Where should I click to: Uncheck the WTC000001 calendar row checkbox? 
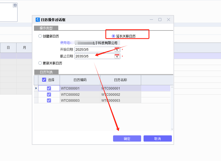click(x=49, y=88)
